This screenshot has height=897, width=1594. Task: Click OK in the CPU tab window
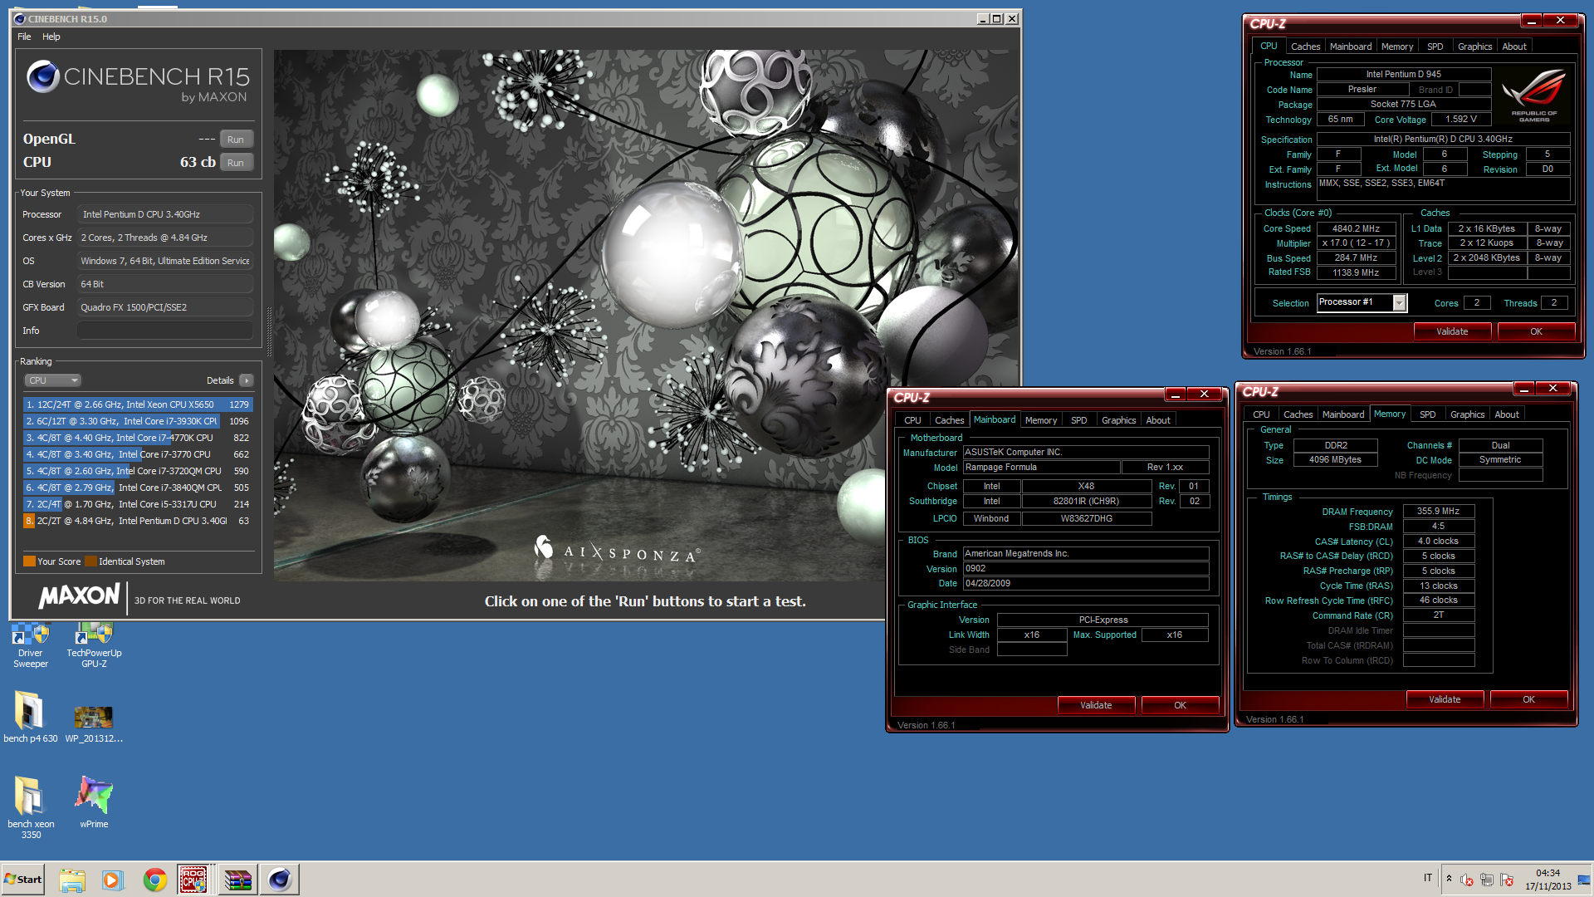(1536, 331)
